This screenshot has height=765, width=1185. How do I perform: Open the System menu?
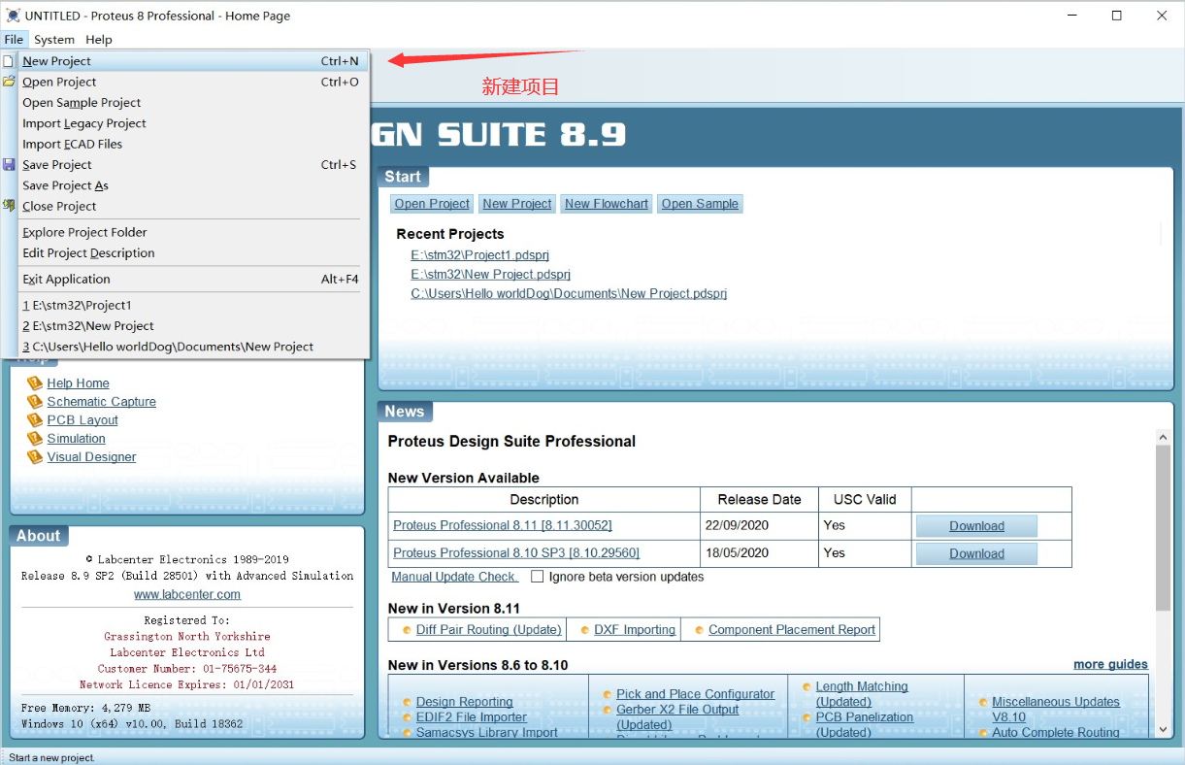[54, 40]
